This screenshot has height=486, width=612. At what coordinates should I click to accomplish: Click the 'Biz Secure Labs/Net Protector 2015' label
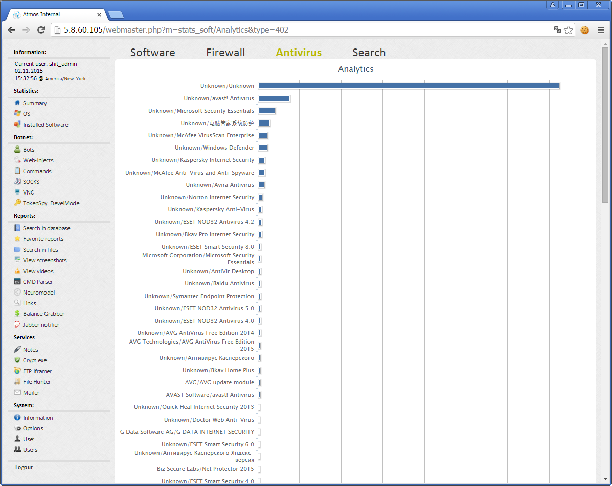point(206,469)
